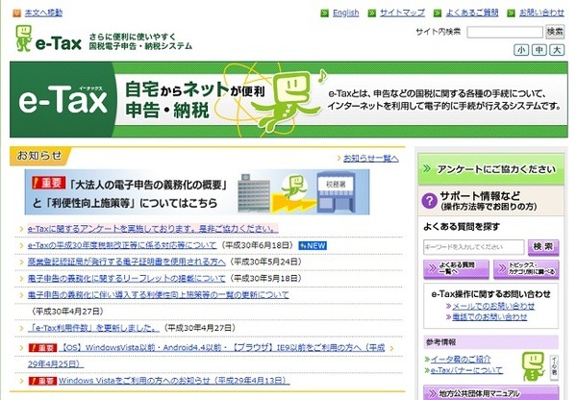Click the blue NEW badge icon

pyautogui.click(x=313, y=246)
